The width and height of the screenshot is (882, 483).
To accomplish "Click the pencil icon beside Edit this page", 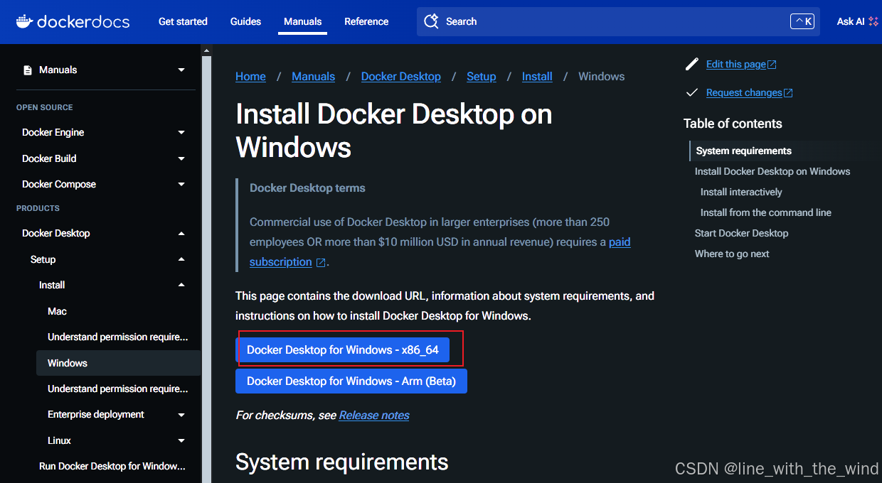I will pyautogui.click(x=691, y=64).
